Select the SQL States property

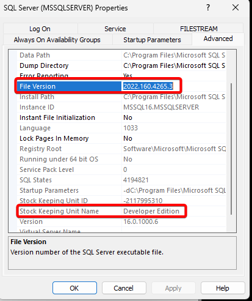pyautogui.click(x=36, y=180)
